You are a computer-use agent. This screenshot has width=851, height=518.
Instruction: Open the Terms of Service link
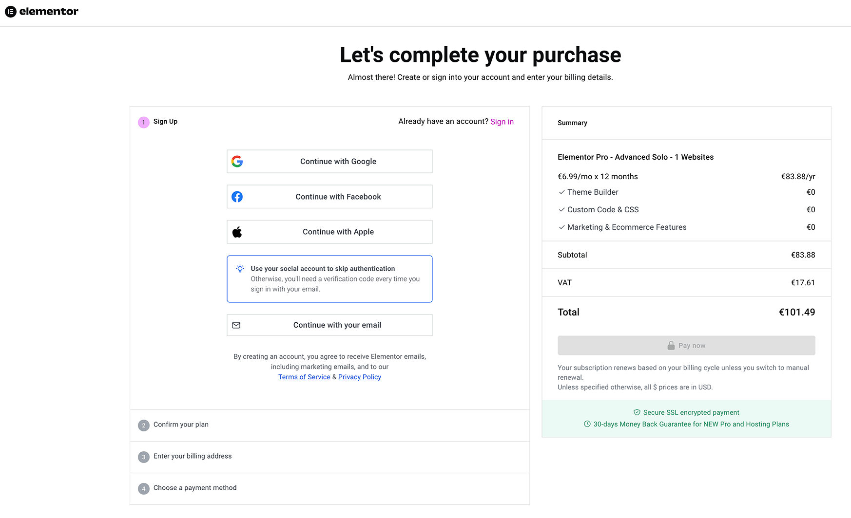[x=304, y=377]
